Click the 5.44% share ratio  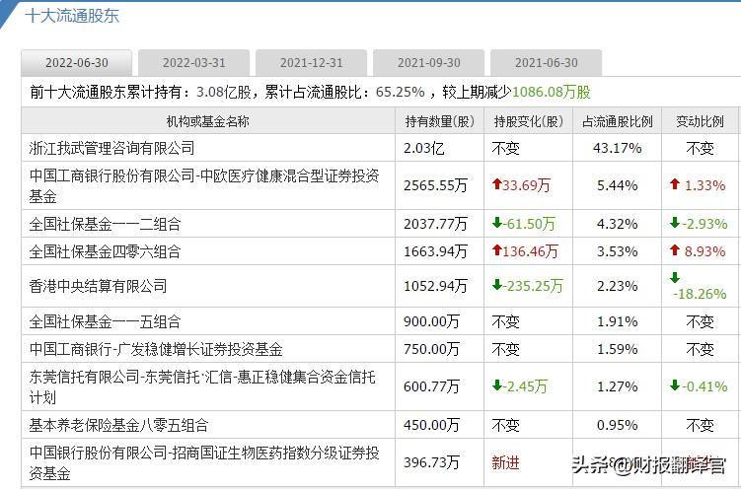pos(618,185)
